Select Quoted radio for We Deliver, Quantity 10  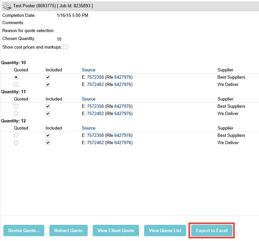[16, 85]
